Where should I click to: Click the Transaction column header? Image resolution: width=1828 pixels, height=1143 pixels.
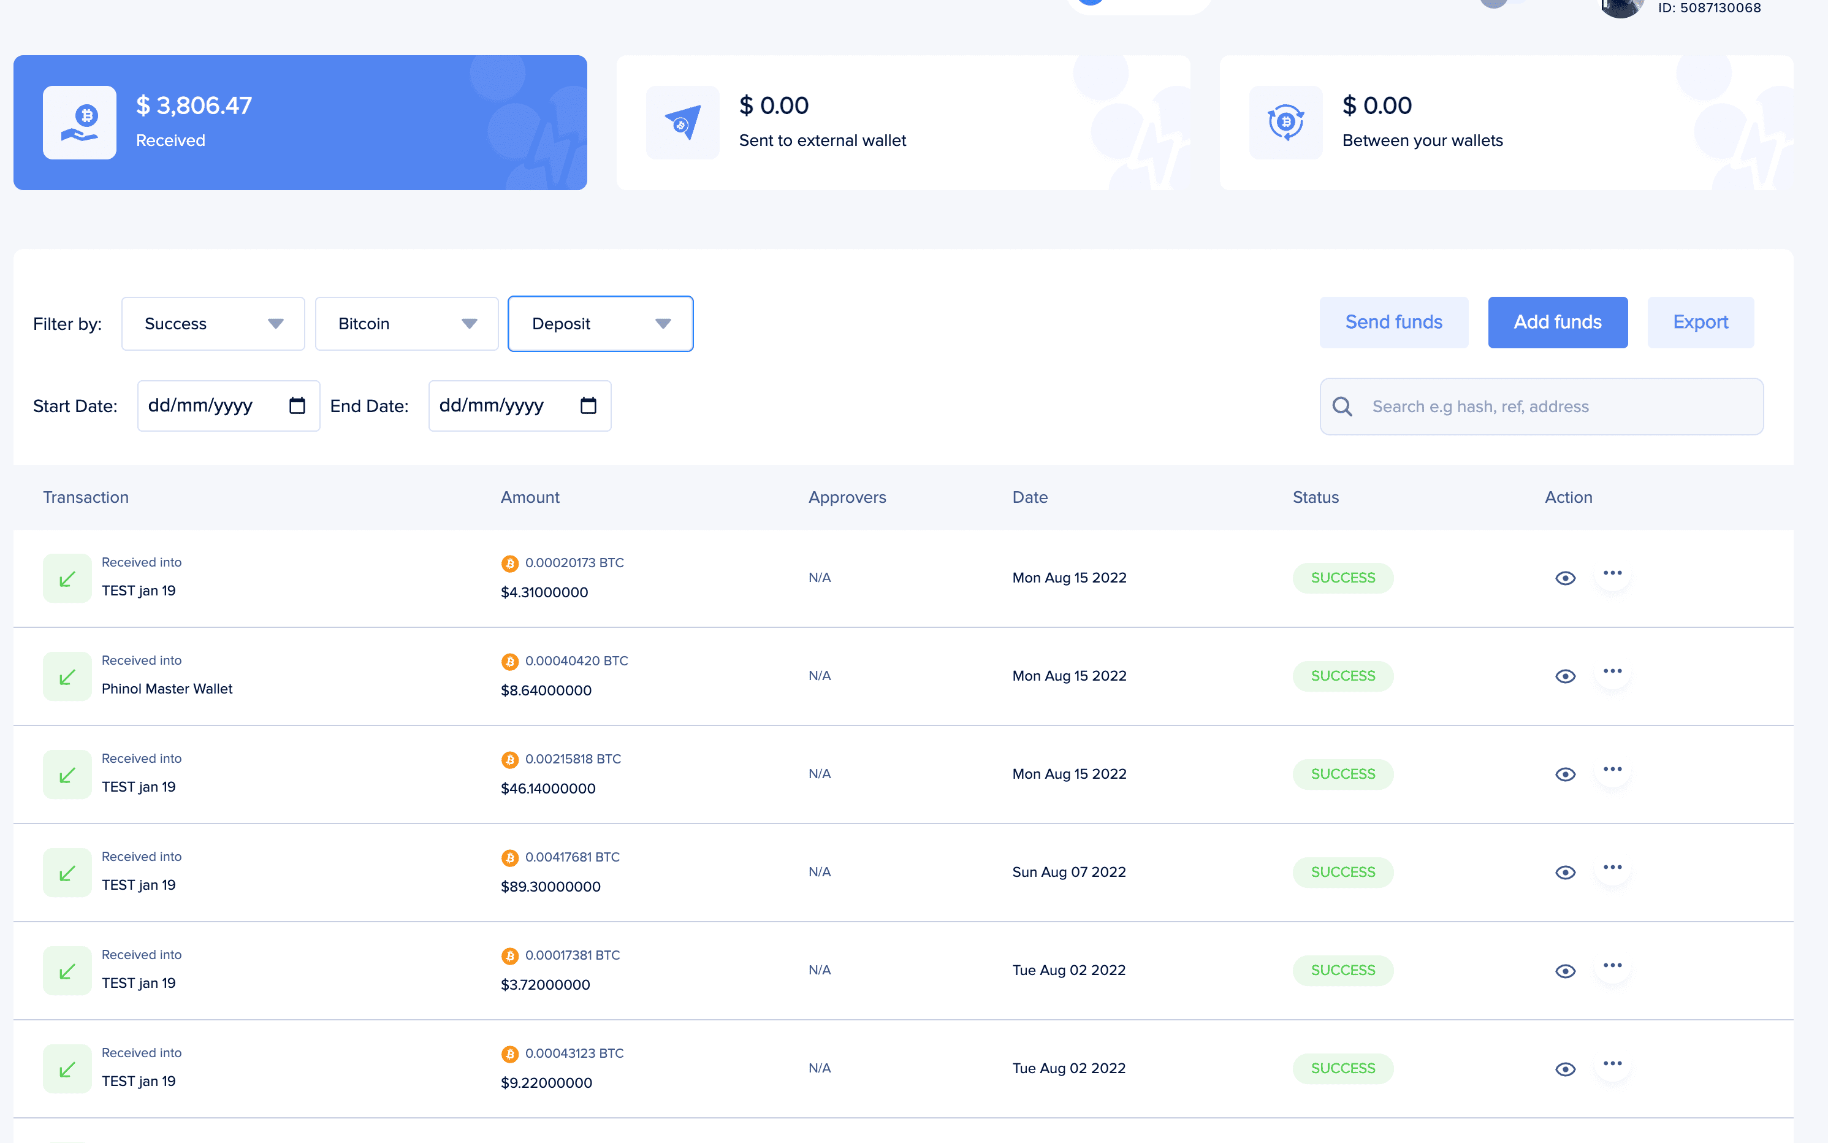point(85,497)
